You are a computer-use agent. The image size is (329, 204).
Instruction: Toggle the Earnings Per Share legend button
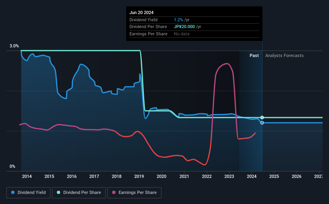click(x=135, y=193)
